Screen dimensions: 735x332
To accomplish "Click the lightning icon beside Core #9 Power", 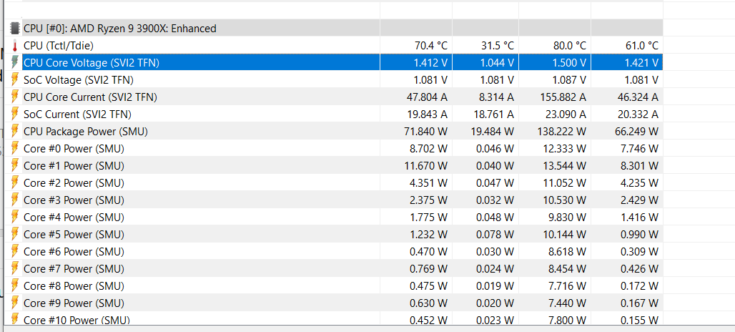I will [x=15, y=303].
